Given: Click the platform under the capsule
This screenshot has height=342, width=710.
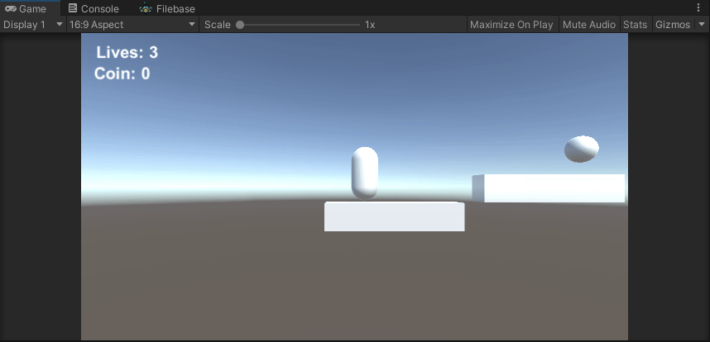Looking at the screenshot, I should click(395, 216).
